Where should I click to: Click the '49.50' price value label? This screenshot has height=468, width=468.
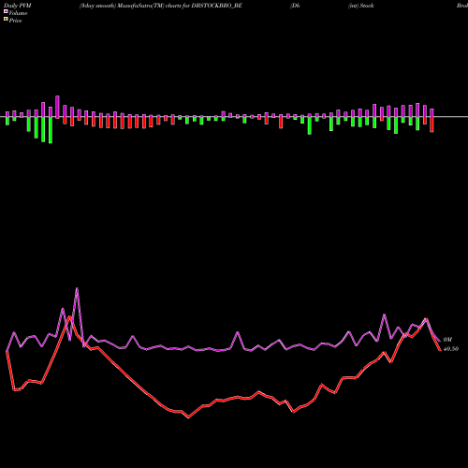(x=451, y=349)
